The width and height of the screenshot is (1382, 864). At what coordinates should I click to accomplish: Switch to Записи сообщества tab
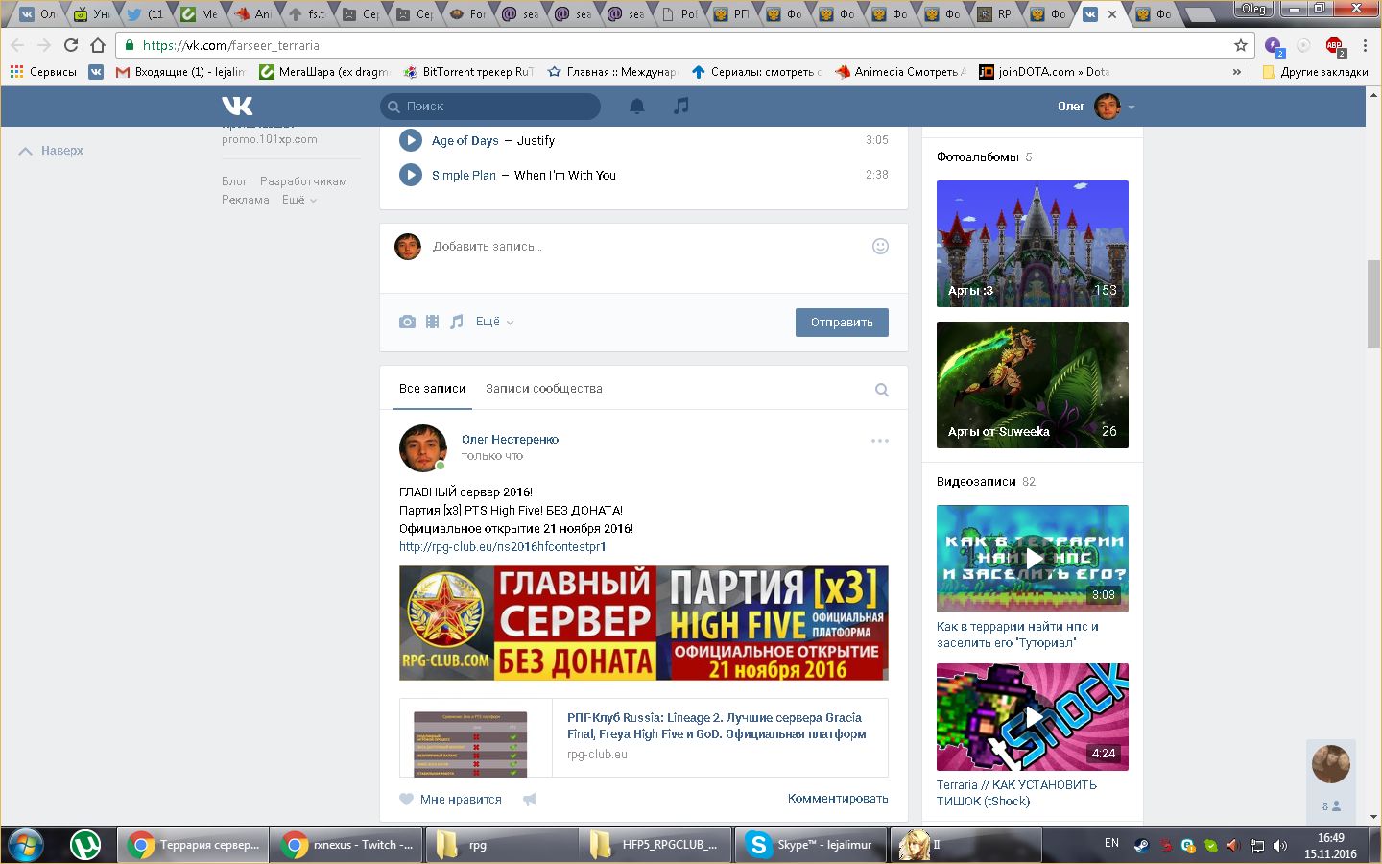pyautogui.click(x=543, y=389)
